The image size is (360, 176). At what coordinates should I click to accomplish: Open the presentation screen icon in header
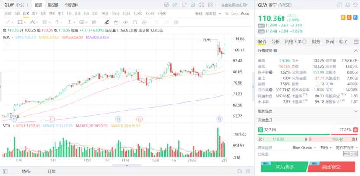coord(166,5)
